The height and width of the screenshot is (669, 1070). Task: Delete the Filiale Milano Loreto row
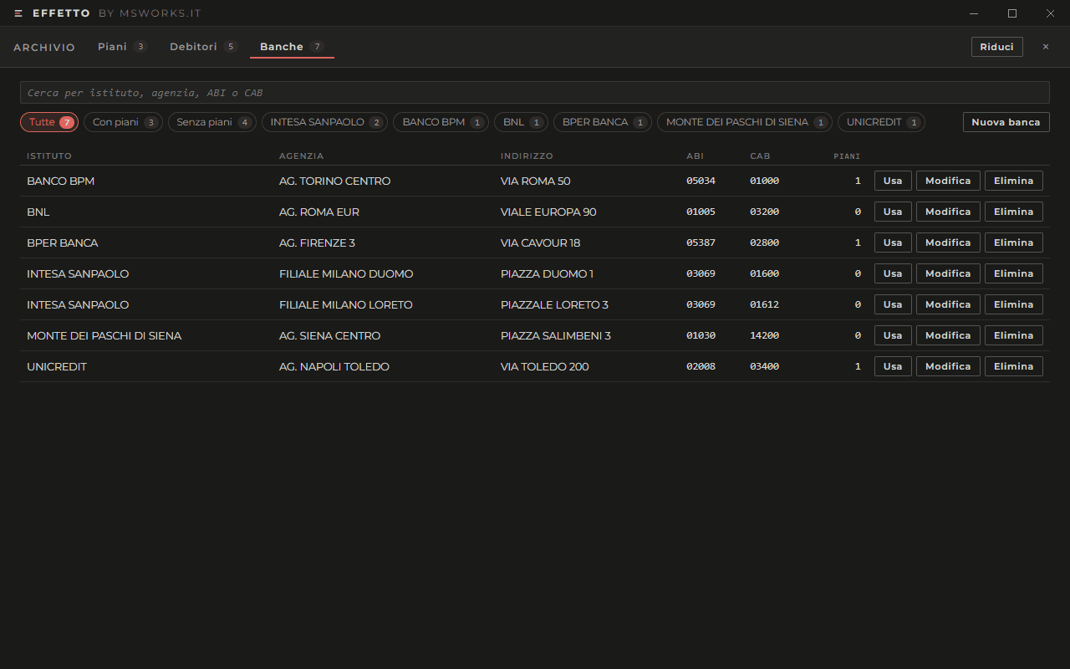[x=1013, y=304]
